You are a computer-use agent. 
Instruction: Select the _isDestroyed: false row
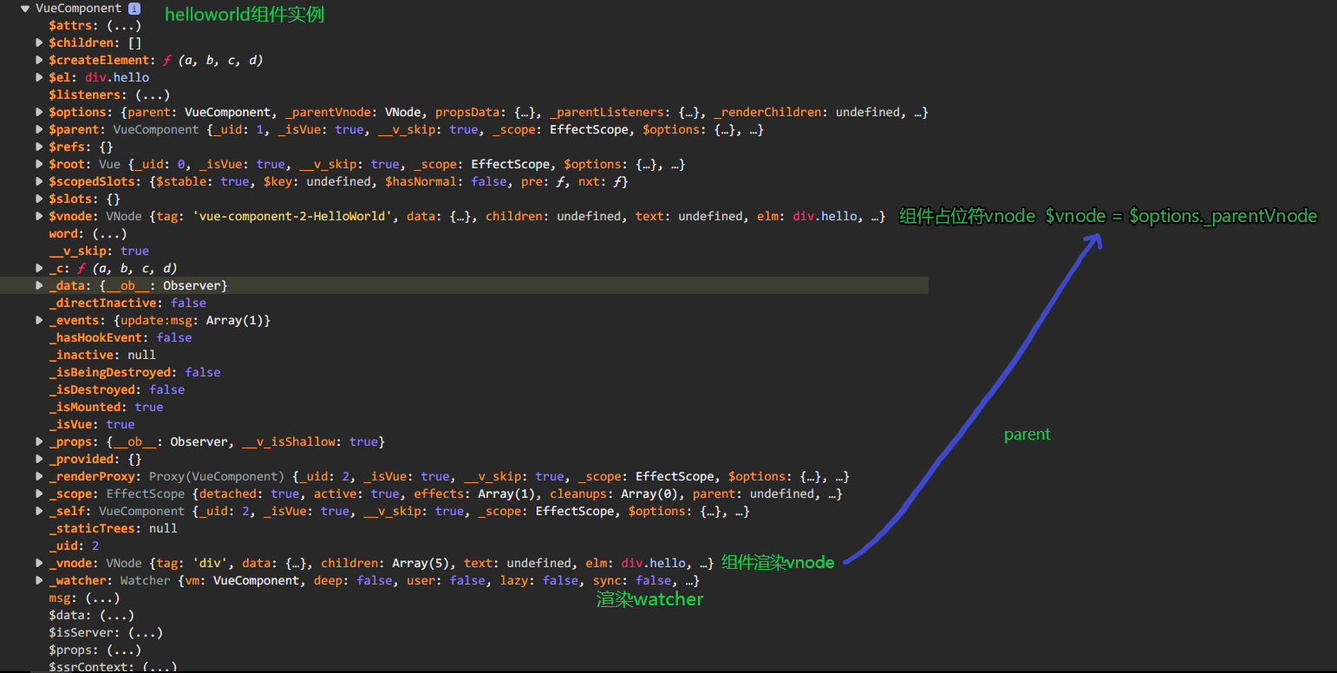point(117,389)
